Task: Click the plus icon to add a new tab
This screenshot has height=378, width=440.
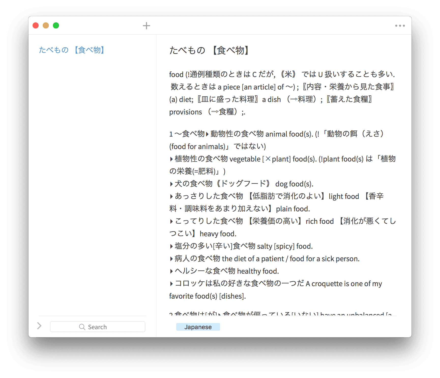Action: pyautogui.click(x=146, y=26)
